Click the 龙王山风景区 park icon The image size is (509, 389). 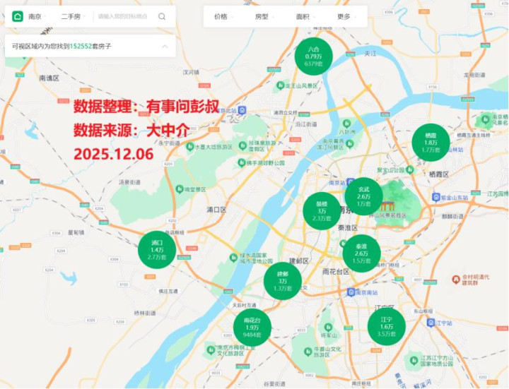pos(280,85)
